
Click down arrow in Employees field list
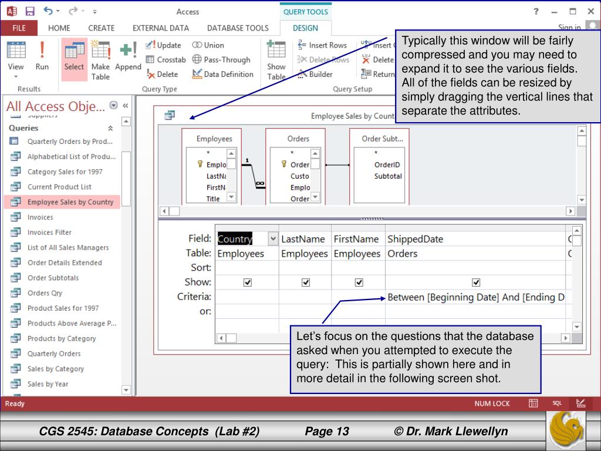coord(231,197)
